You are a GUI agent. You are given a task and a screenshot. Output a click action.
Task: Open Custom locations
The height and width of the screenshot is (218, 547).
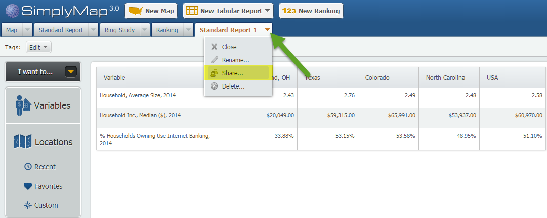(x=41, y=205)
